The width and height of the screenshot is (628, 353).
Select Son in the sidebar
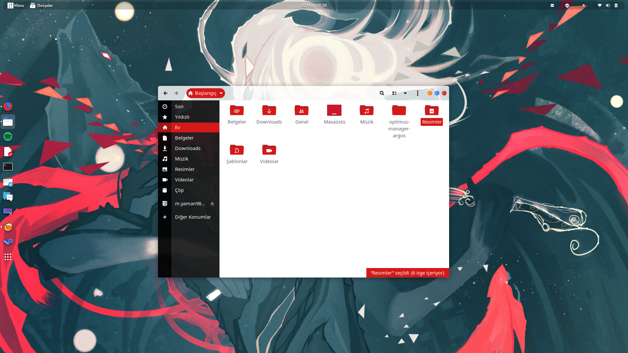click(189, 107)
